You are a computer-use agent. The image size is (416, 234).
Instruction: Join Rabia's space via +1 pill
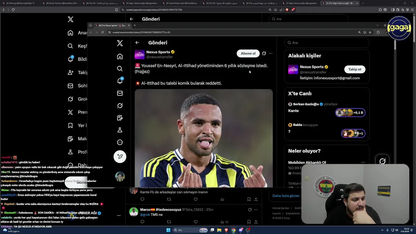coord(353,133)
